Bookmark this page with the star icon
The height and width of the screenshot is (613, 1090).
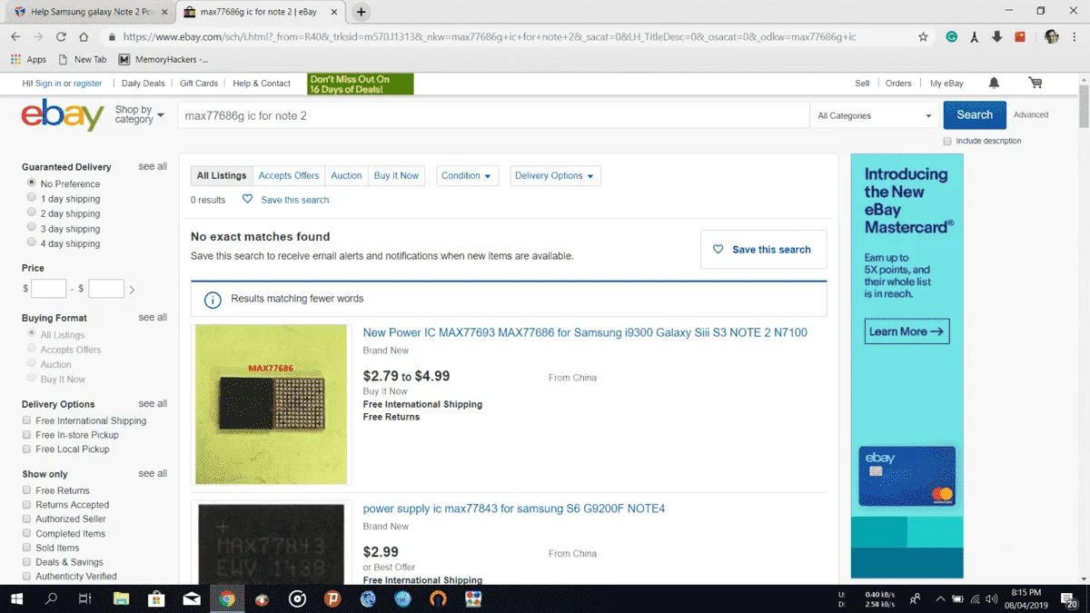pyautogui.click(x=923, y=37)
